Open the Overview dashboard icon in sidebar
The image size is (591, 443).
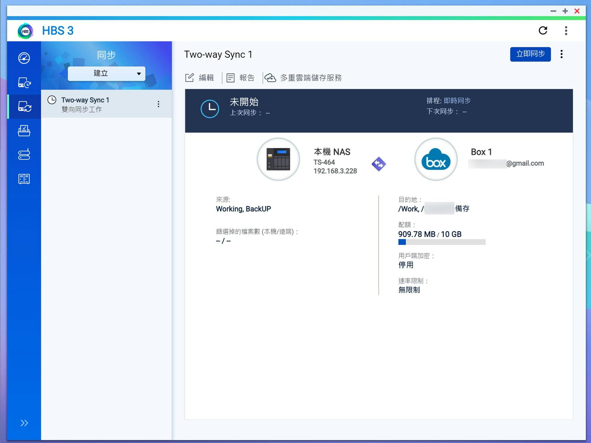[x=24, y=58]
